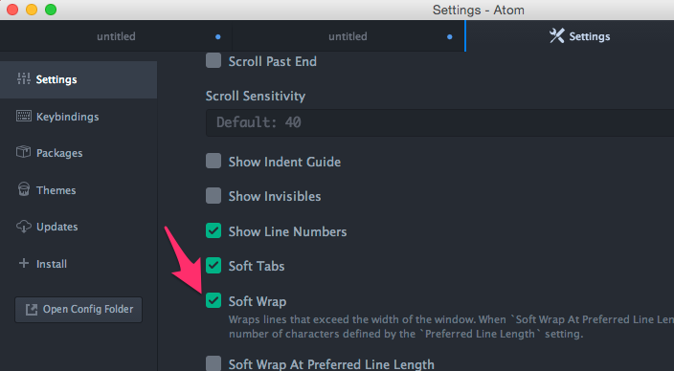Disable the Soft Tabs checkbox
Image resolution: width=674 pixels, height=371 pixels.
[213, 266]
